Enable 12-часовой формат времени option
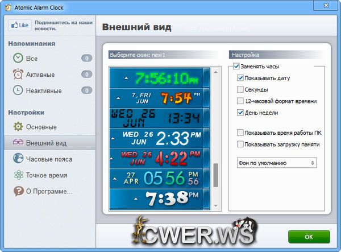 [x=240, y=101]
